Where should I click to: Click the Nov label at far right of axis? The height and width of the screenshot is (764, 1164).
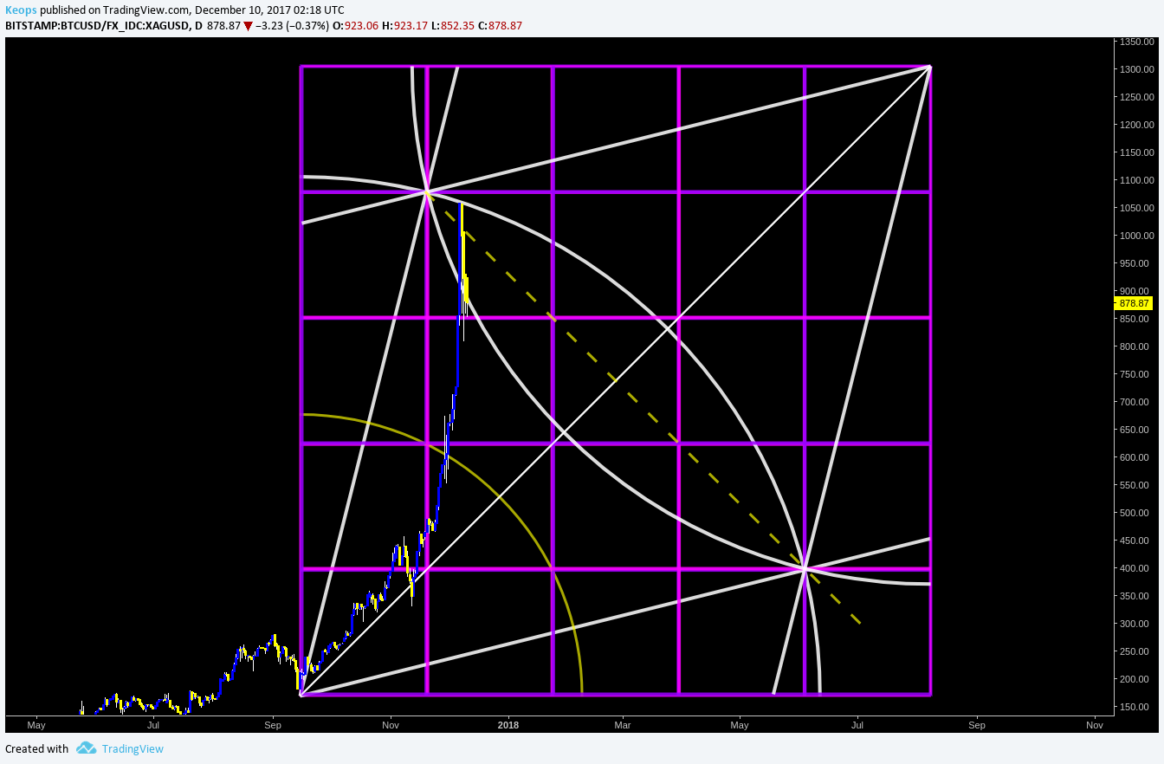1094,724
